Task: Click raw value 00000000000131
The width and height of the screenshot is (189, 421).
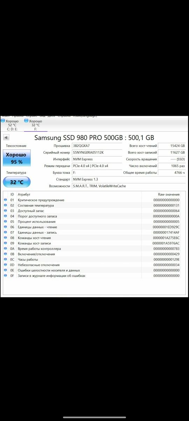Action: click(x=166, y=205)
